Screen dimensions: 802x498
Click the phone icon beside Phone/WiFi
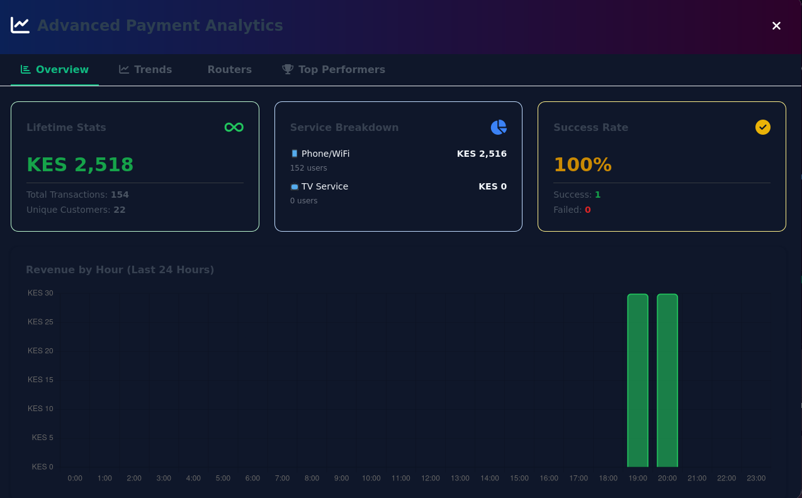[x=294, y=154]
